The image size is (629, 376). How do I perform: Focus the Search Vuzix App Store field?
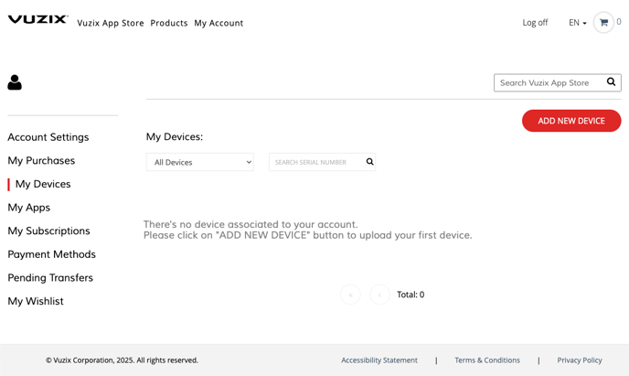pyautogui.click(x=549, y=82)
